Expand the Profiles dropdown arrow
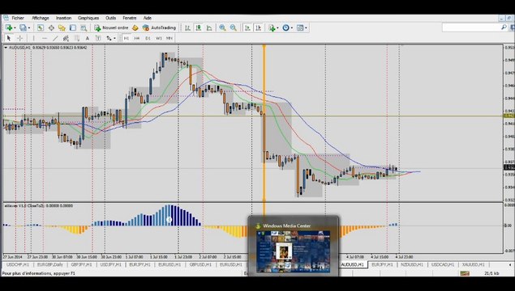Image resolution: width=515 pixels, height=291 pixels. pos(29,27)
